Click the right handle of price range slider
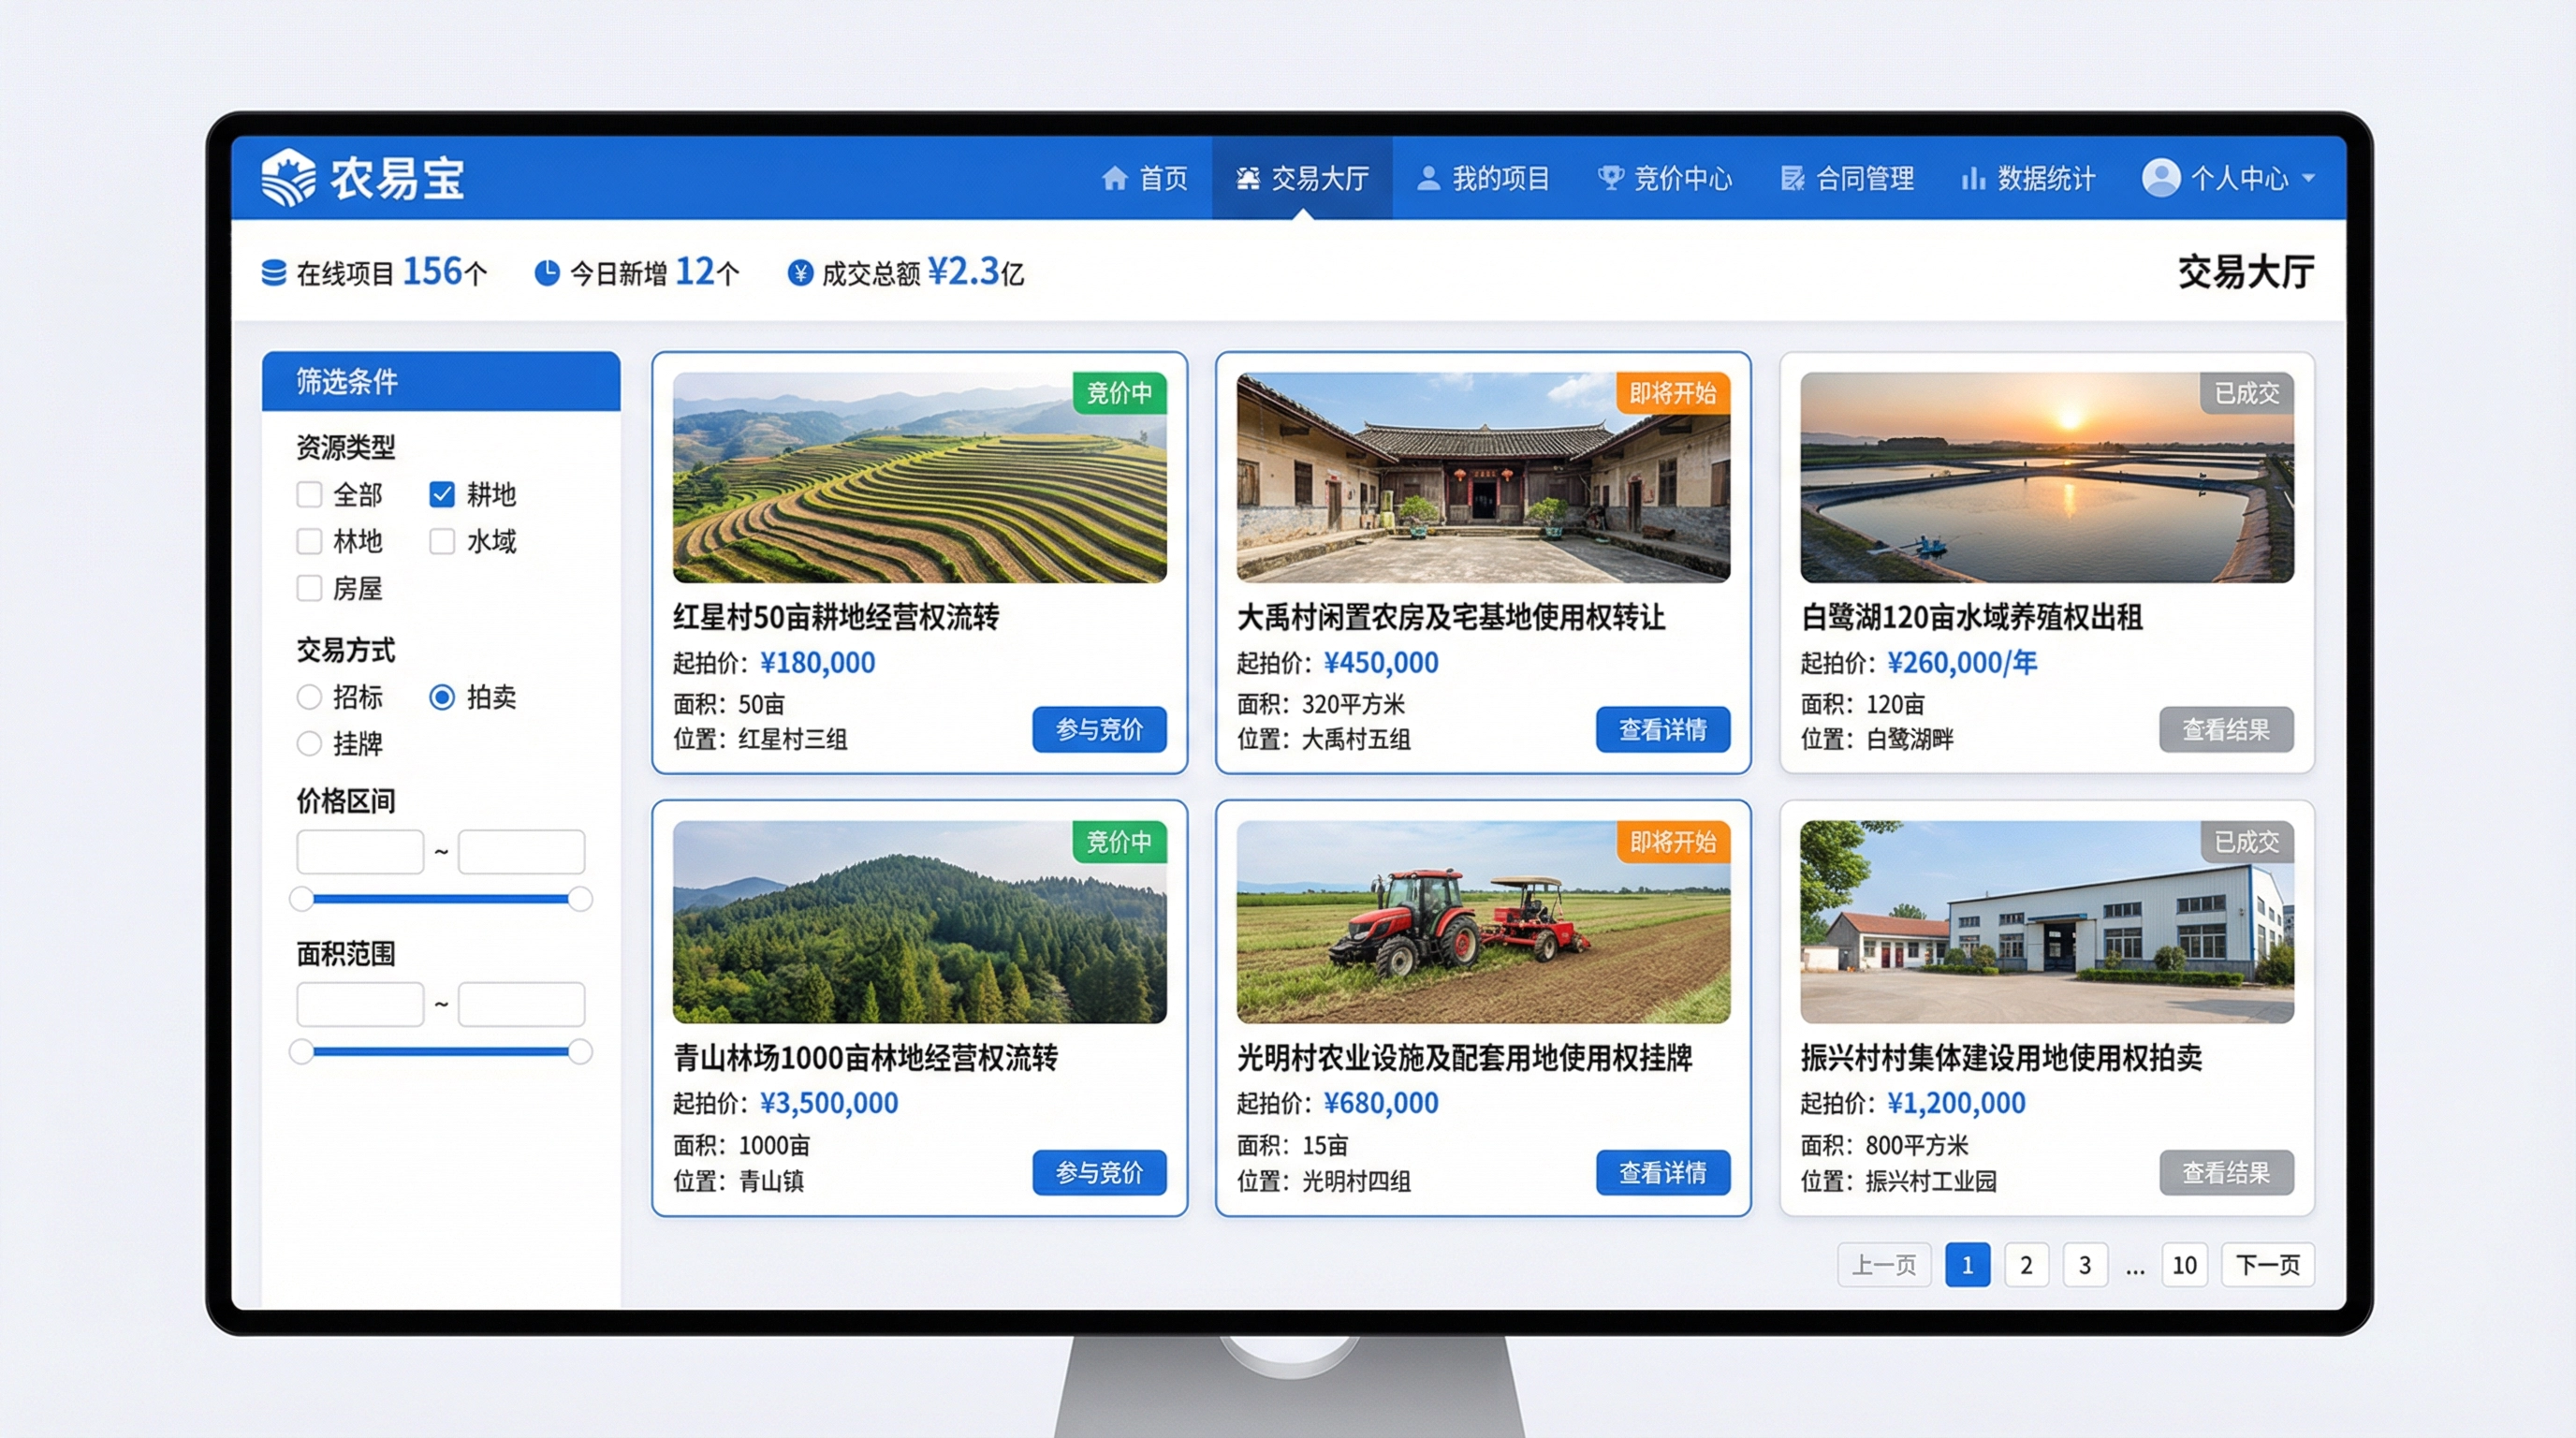2576x1438 pixels. [x=580, y=898]
